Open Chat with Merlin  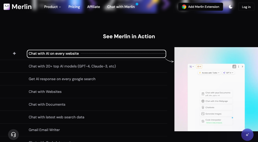121,7
